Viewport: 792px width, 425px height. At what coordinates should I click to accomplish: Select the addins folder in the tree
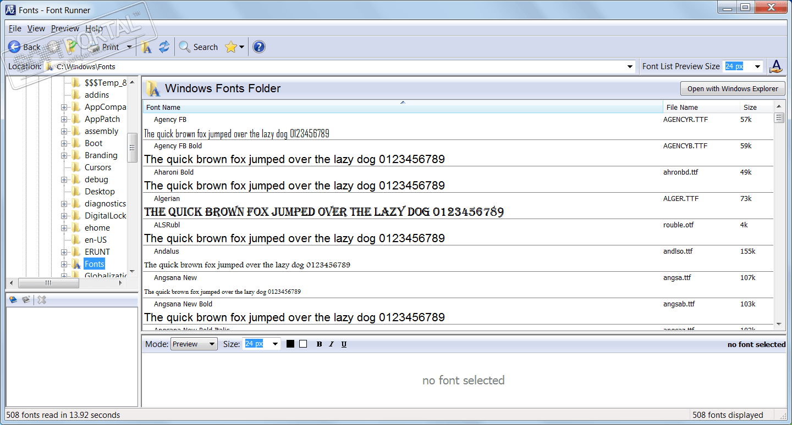pos(97,95)
